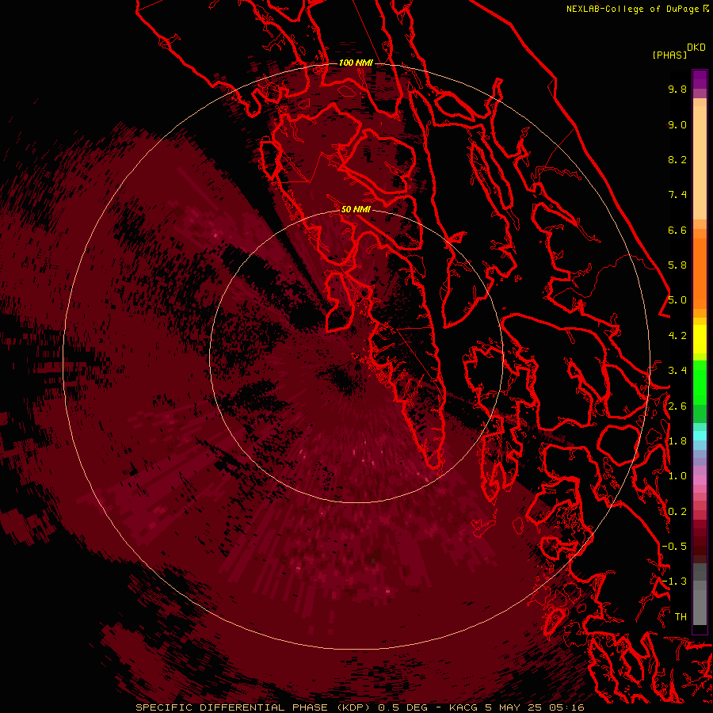This screenshot has height=713, width=713.
Task: Click the -1.3 scale value
Action: point(674,581)
